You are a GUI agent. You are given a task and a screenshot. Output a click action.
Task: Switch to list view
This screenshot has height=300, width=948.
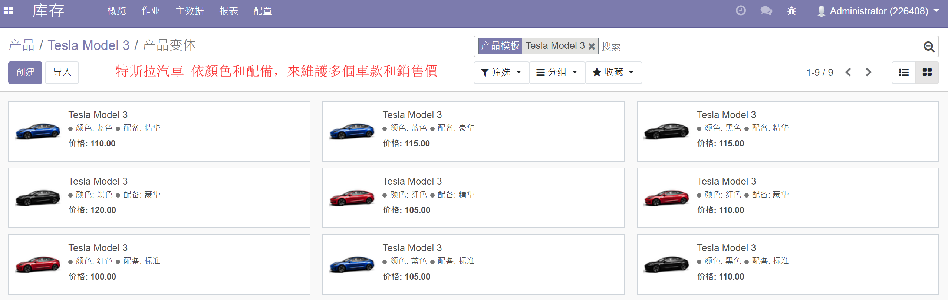click(x=904, y=73)
